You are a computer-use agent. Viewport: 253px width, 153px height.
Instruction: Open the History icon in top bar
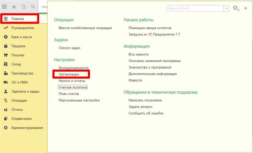coord(24,7)
